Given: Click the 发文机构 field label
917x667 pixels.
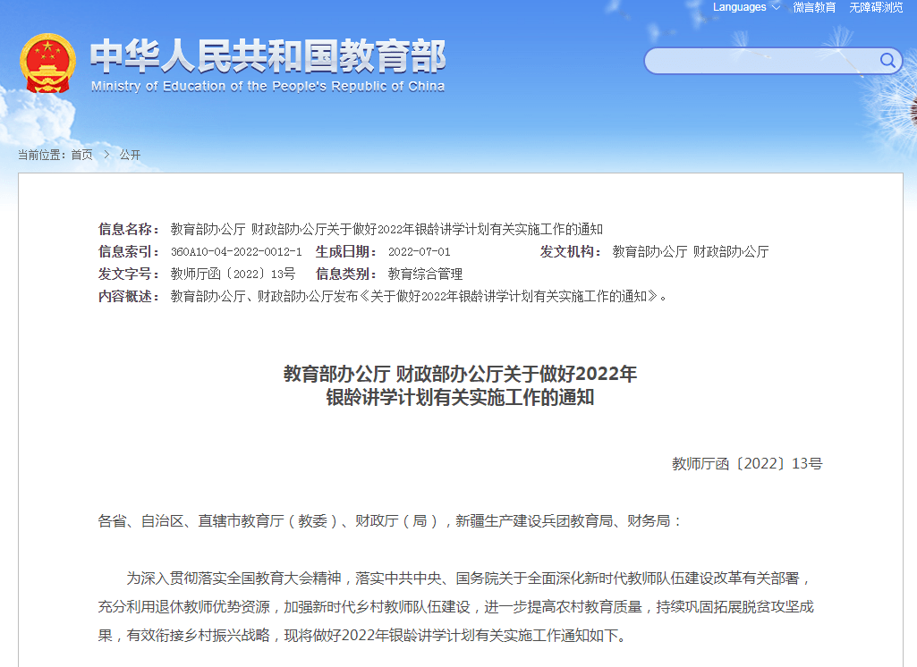Looking at the screenshot, I should pos(571,252).
